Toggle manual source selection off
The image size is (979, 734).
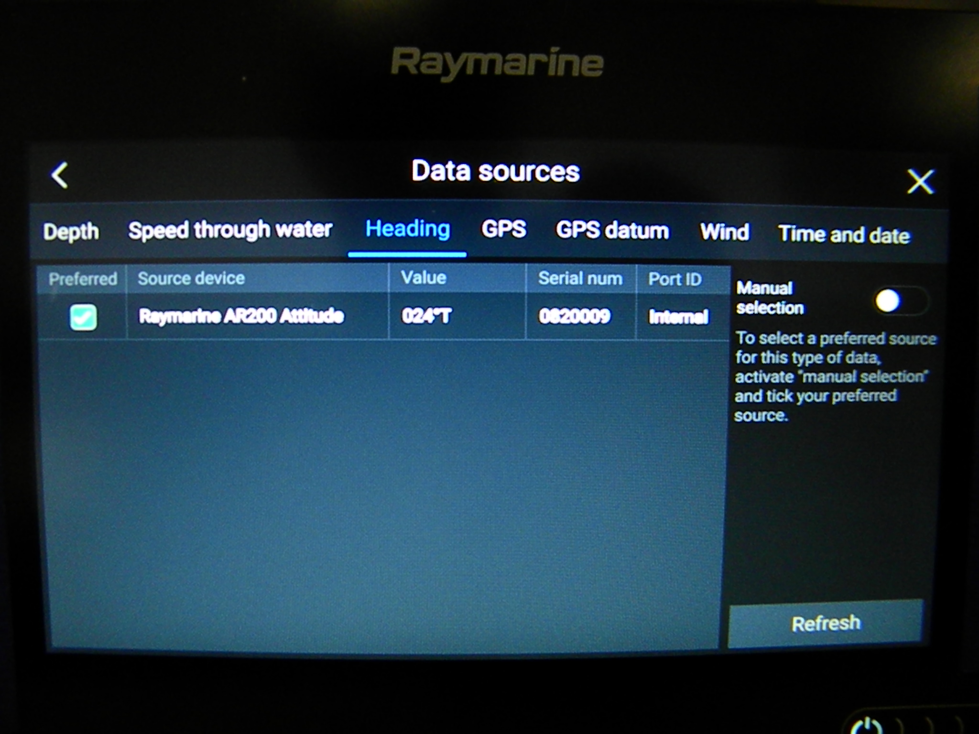902,301
